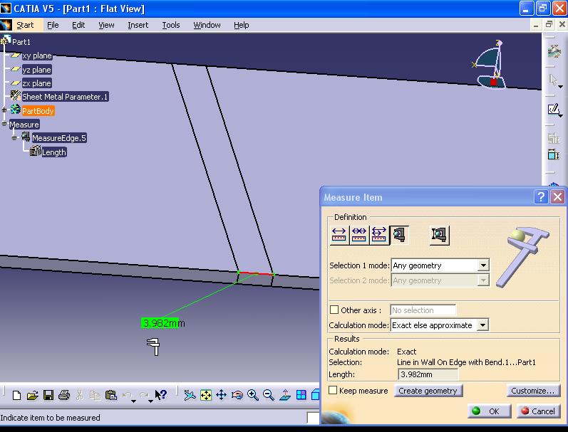Click the What's This help cursor icon
This screenshot has width=568, height=432.
tap(160, 395)
